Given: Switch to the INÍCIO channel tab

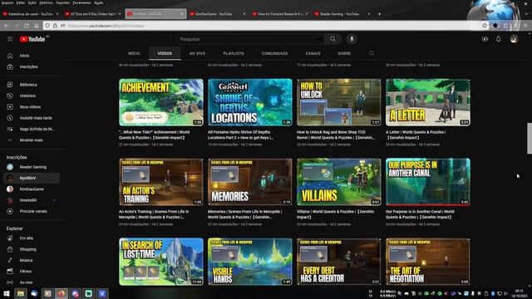Looking at the screenshot, I should point(134,53).
